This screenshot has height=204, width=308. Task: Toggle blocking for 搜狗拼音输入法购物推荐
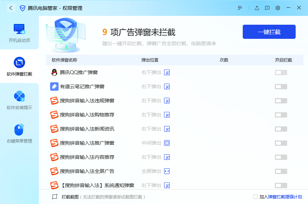tap(281, 115)
